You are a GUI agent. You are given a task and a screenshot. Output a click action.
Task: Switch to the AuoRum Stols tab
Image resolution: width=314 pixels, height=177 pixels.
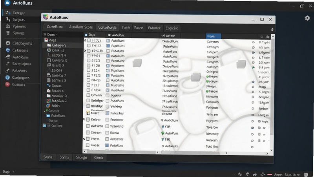click(81, 27)
